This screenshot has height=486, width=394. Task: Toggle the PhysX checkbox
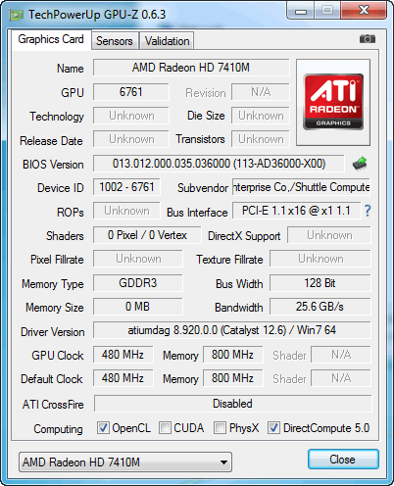[x=220, y=428]
